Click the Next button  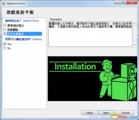[x=107, y=113]
